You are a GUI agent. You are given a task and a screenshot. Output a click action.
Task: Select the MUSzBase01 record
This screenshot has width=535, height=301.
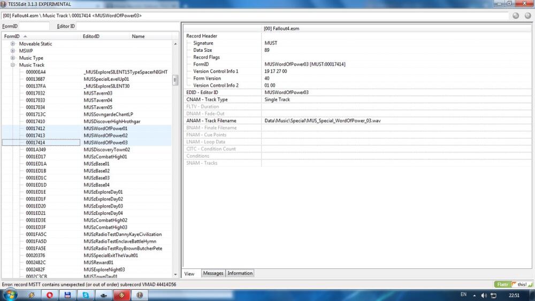(96, 164)
